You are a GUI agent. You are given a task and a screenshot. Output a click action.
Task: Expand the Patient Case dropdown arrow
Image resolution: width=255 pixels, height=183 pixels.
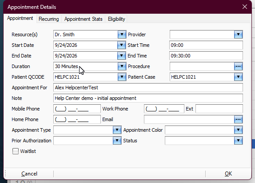tap(238, 77)
